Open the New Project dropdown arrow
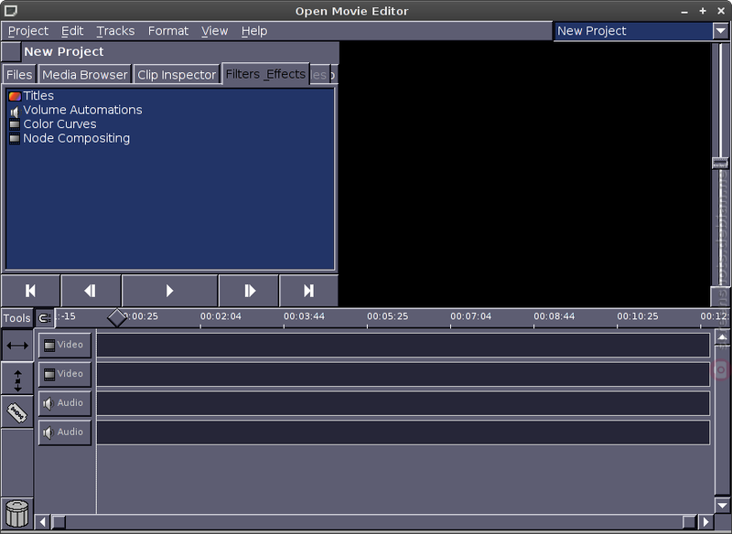The height and width of the screenshot is (534, 732). point(720,31)
